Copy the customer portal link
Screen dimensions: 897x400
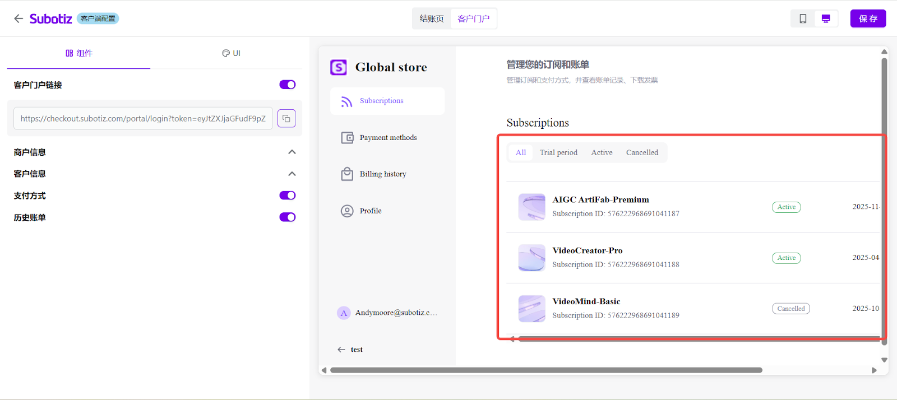click(286, 118)
